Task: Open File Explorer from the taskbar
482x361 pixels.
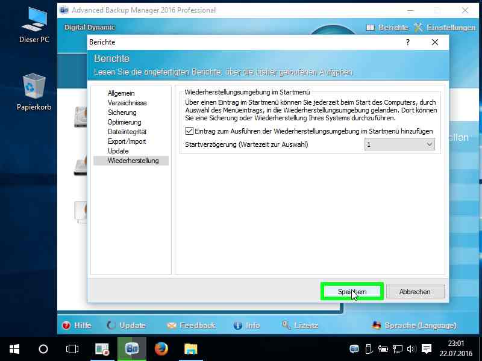Action: (190, 349)
